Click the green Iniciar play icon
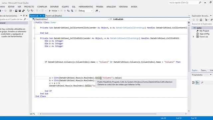Viewport: 213px width, 120px height. pos(50,11)
